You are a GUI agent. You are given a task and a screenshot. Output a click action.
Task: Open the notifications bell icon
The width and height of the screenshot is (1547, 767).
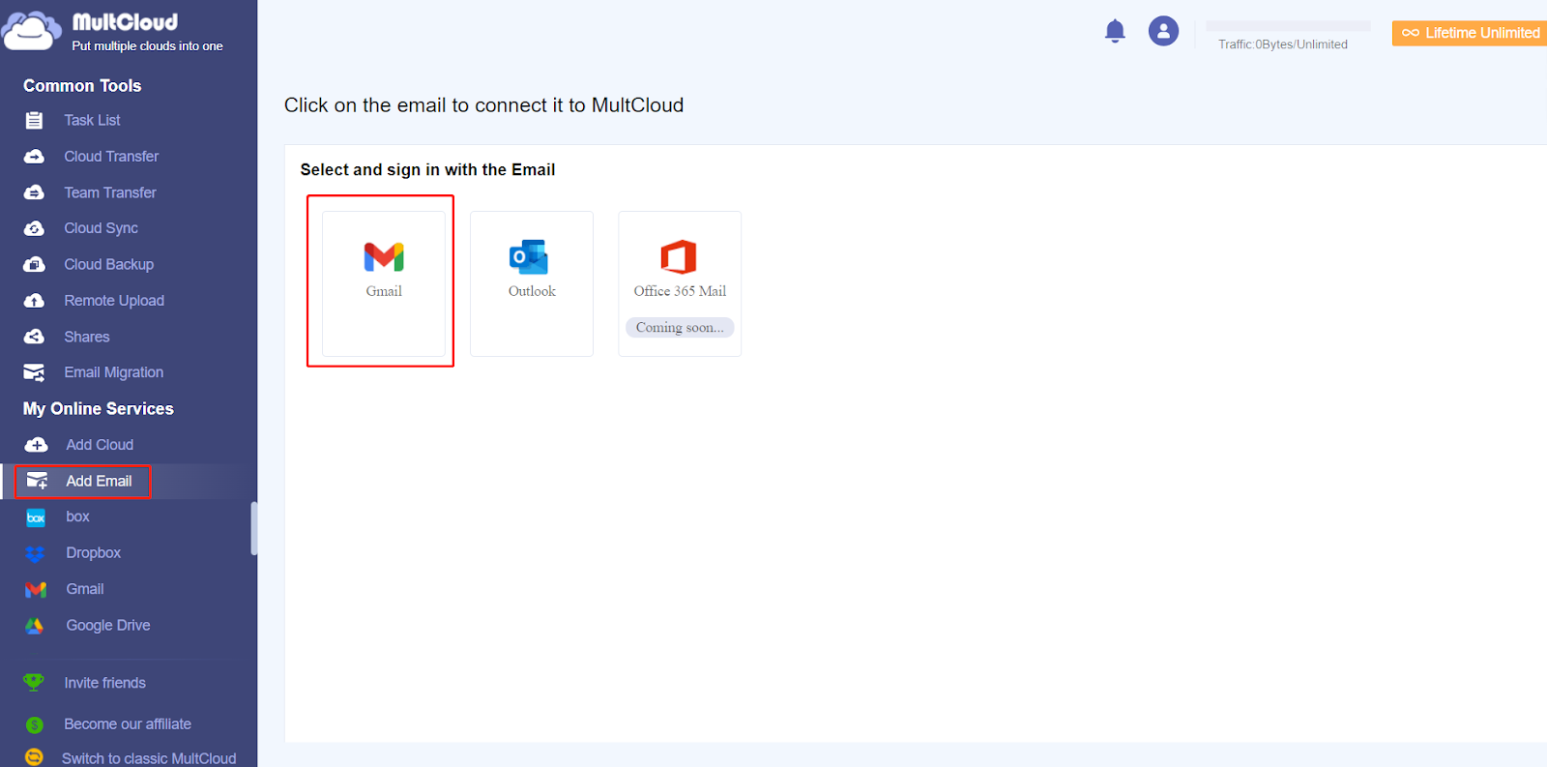point(1115,31)
